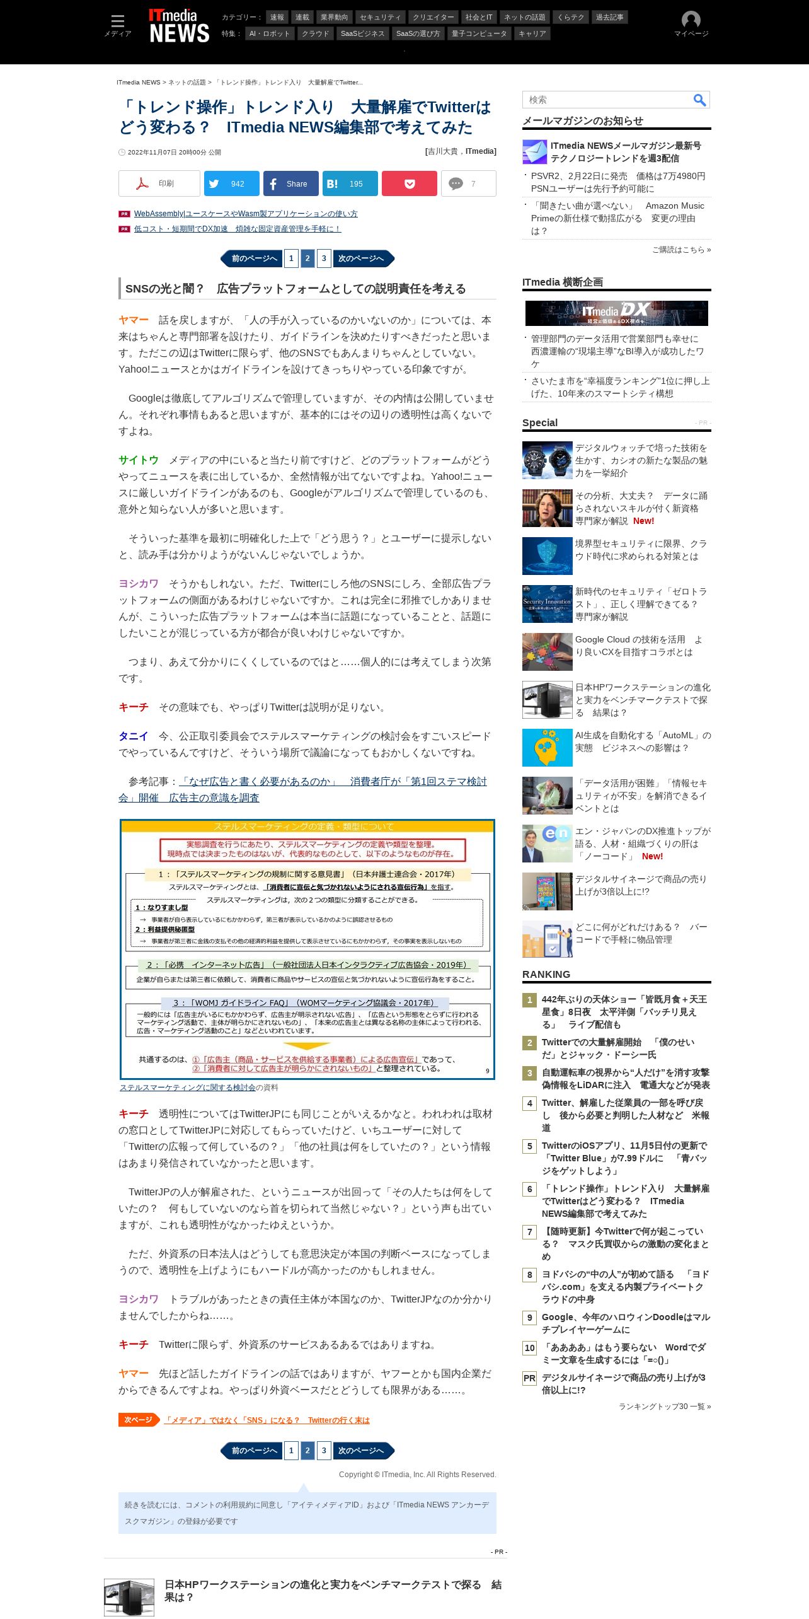Bookmark on Hatena B! button
This screenshot has width=809, height=1619.
(350, 183)
